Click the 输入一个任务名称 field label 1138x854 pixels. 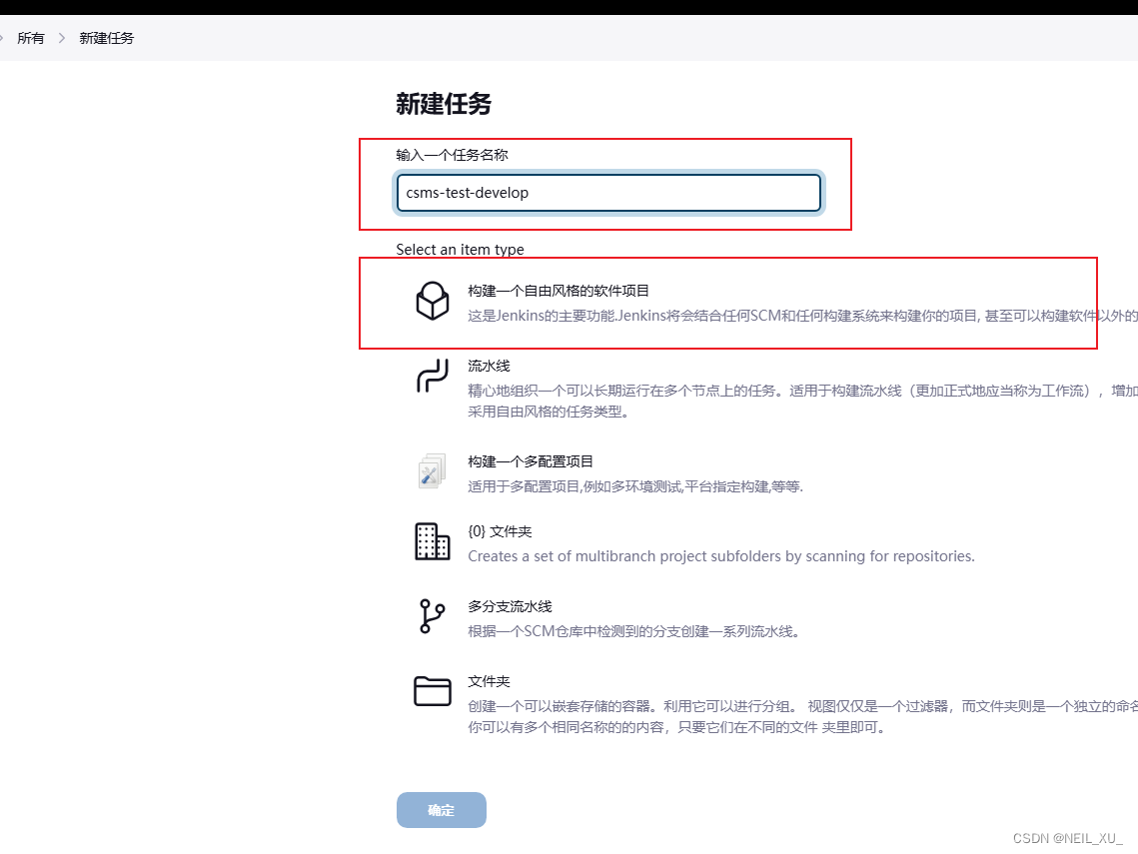click(452, 155)
